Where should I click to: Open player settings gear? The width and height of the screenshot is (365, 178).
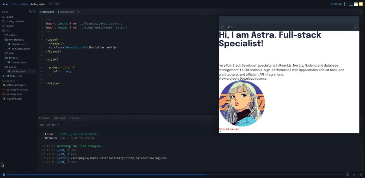point(361,175)
